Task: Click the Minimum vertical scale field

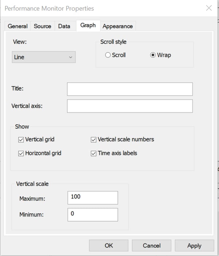Action: (93, 215)
